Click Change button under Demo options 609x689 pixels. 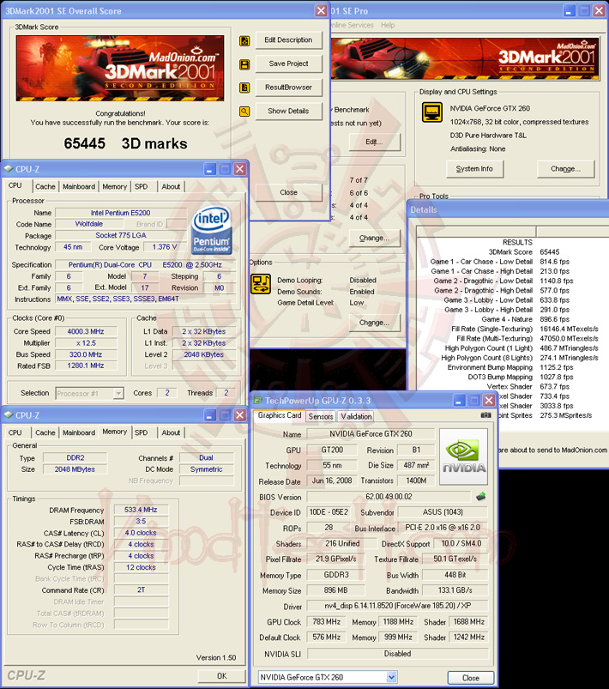(374, 323)
